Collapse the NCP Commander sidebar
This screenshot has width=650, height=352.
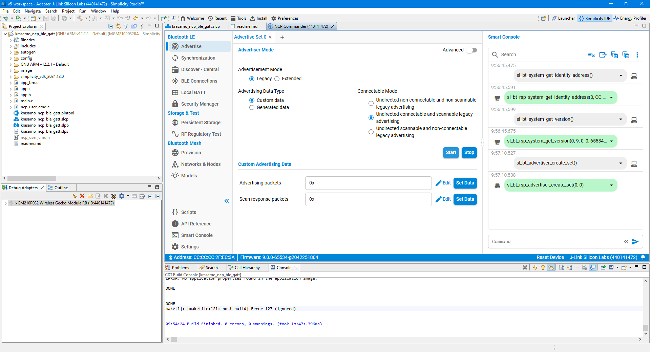227,201
